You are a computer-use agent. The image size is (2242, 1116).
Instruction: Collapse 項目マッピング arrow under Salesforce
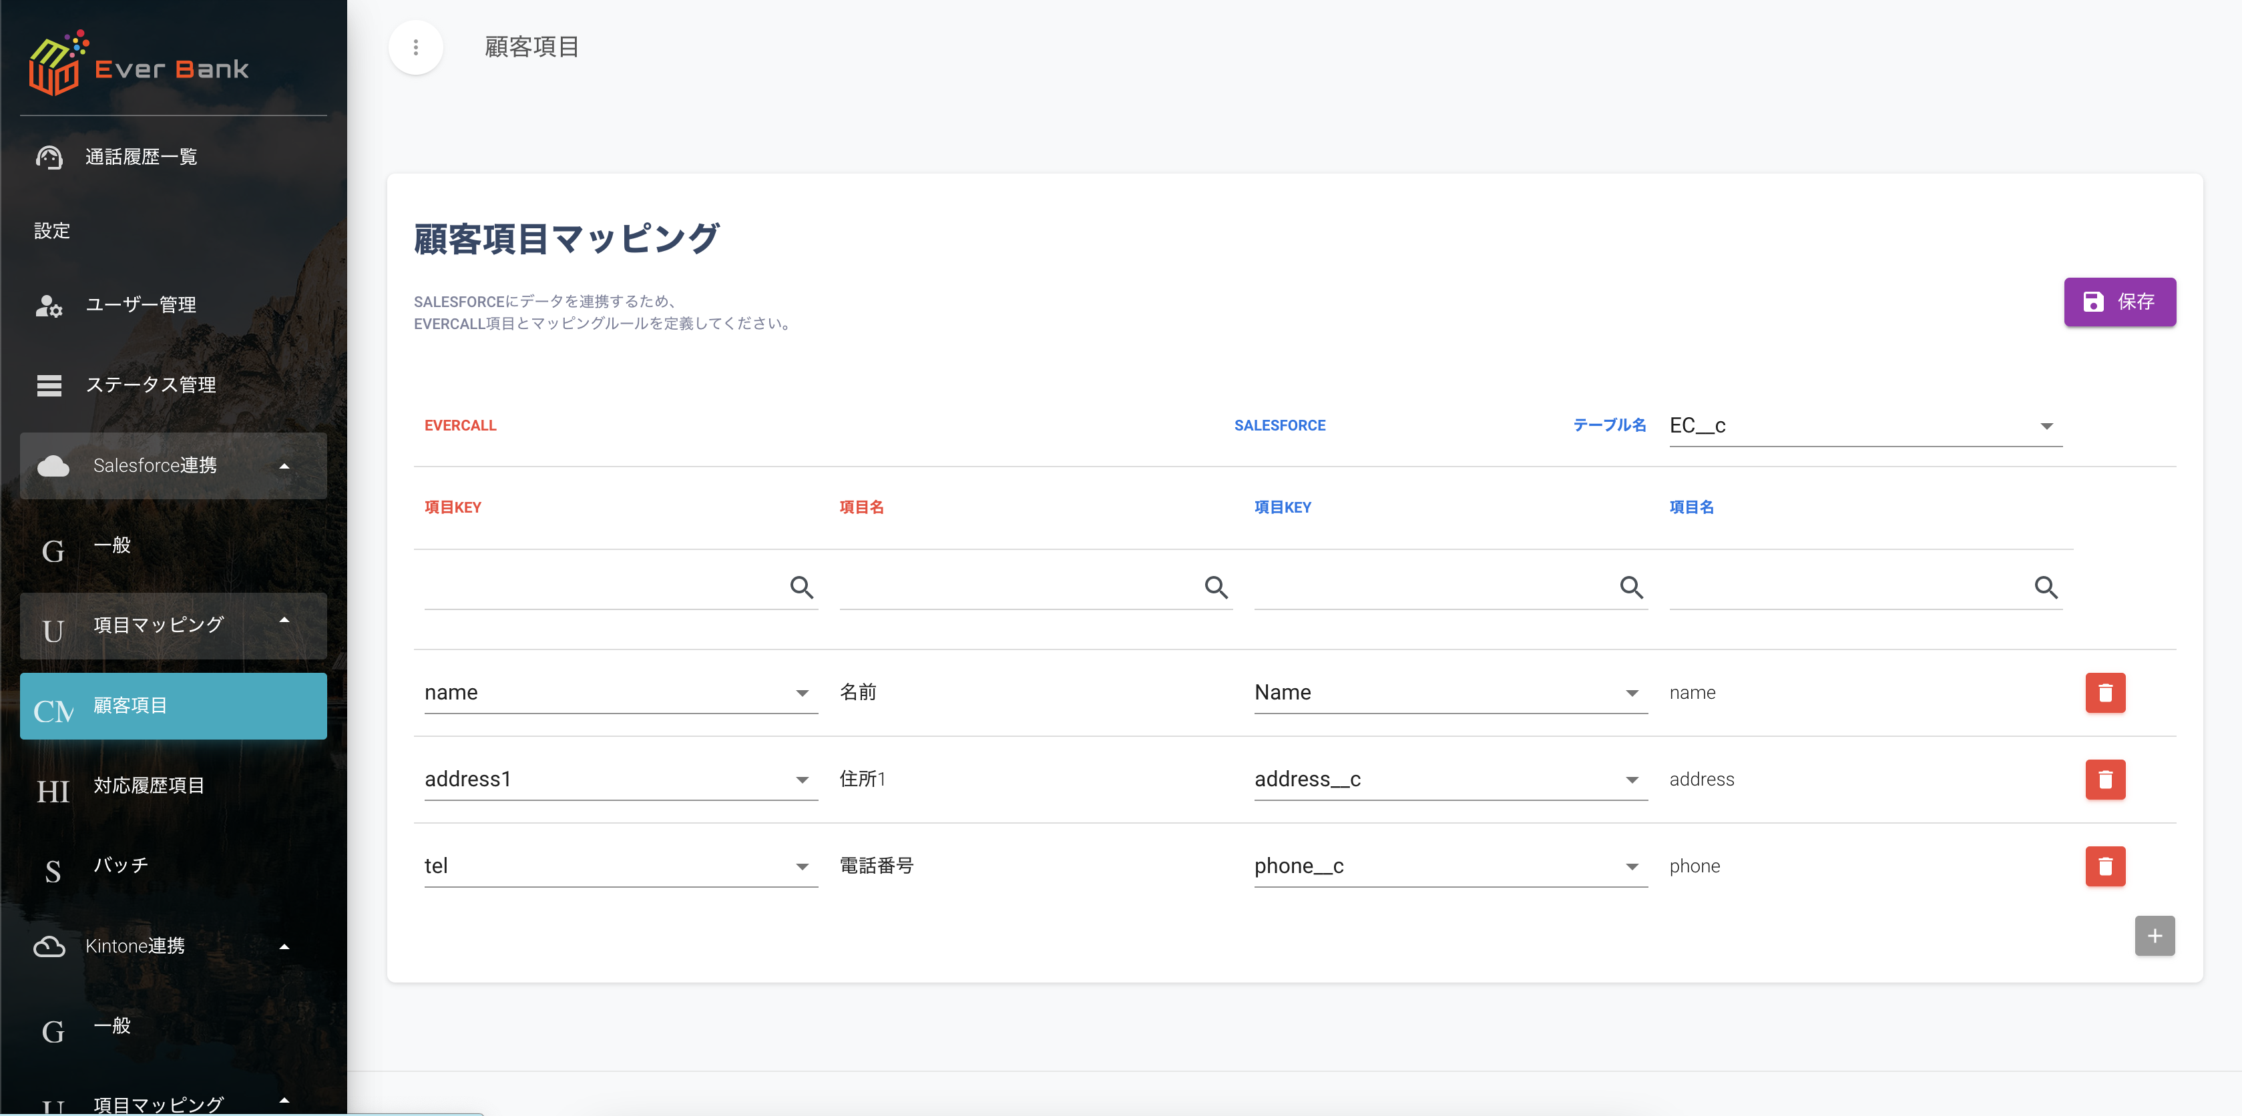tap(284, 619)
